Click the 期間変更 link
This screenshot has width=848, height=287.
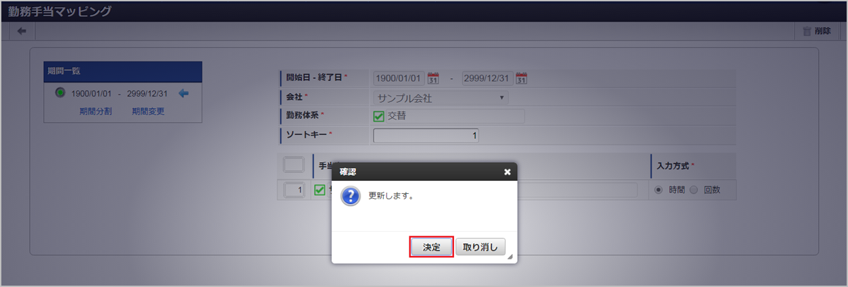148,111
